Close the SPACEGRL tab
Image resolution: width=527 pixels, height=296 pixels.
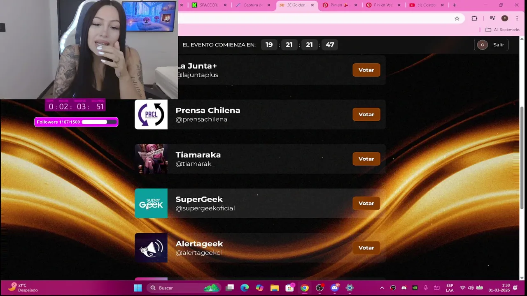pos(225,5)
